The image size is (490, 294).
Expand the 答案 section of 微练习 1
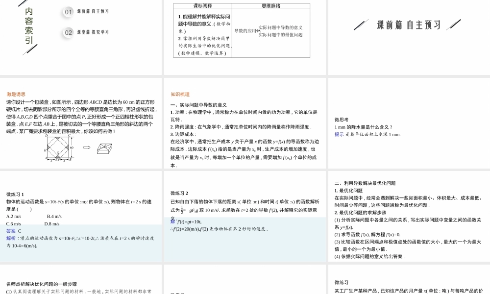pos(11,230)
